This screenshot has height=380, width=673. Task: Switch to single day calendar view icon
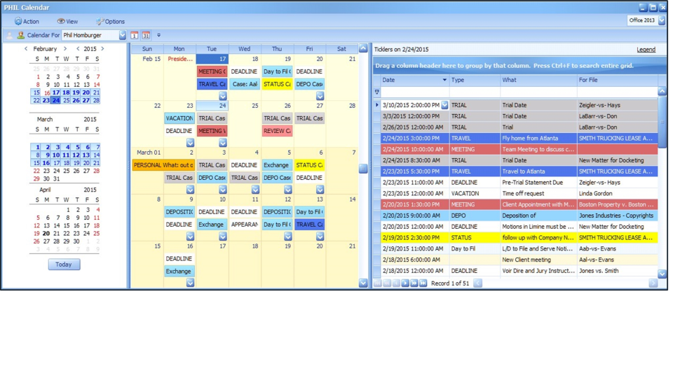(x=135, y=35)
